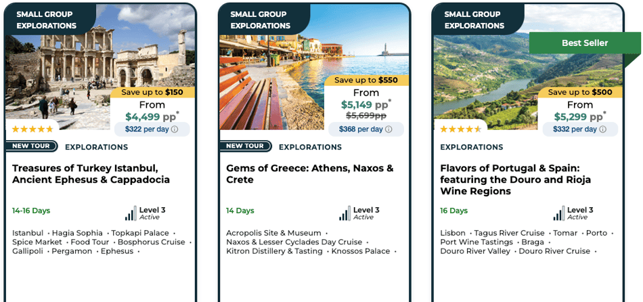This screenshot has height=302, width=643.
Task: Click NEW TOUR badge on Greece card
Action: pos(245,146)
